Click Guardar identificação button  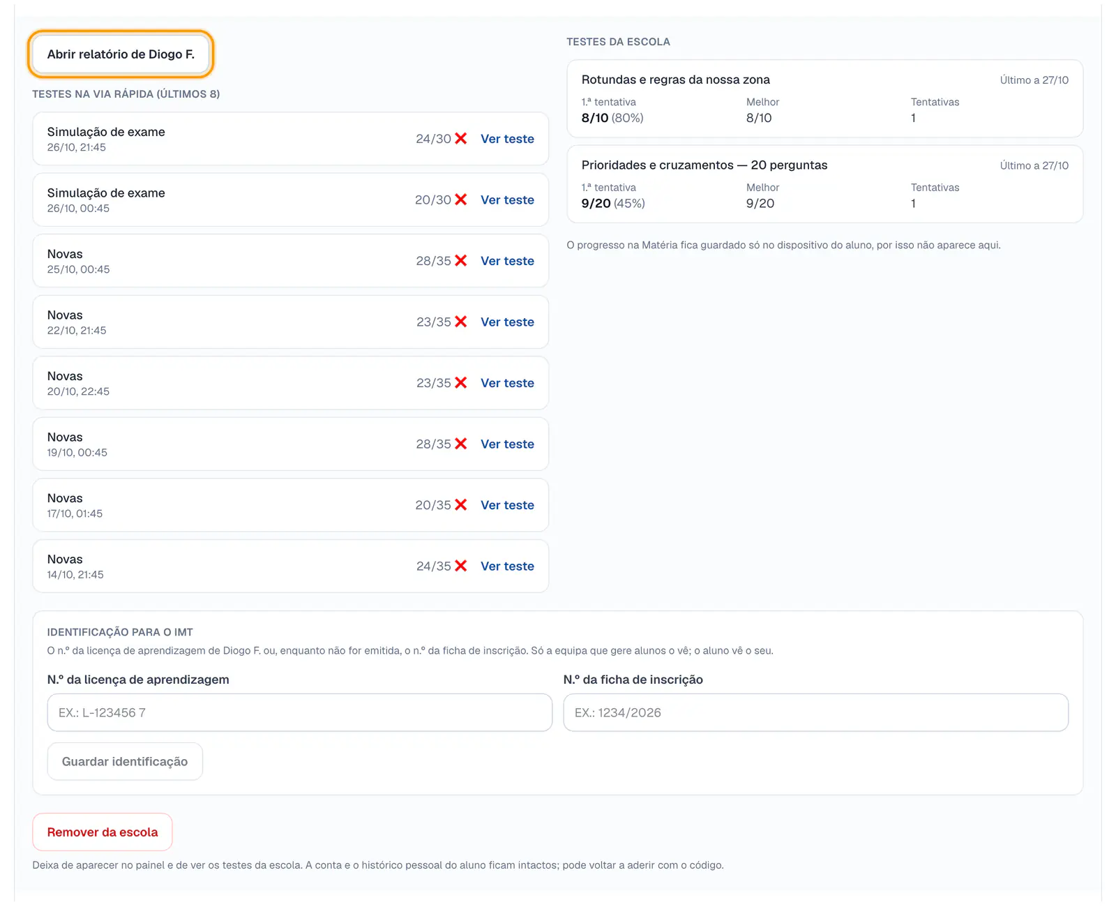(x=125, y=761)
